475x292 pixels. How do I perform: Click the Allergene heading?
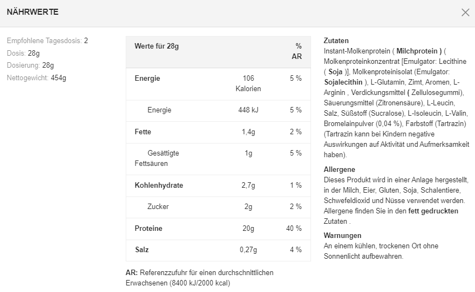339,170
